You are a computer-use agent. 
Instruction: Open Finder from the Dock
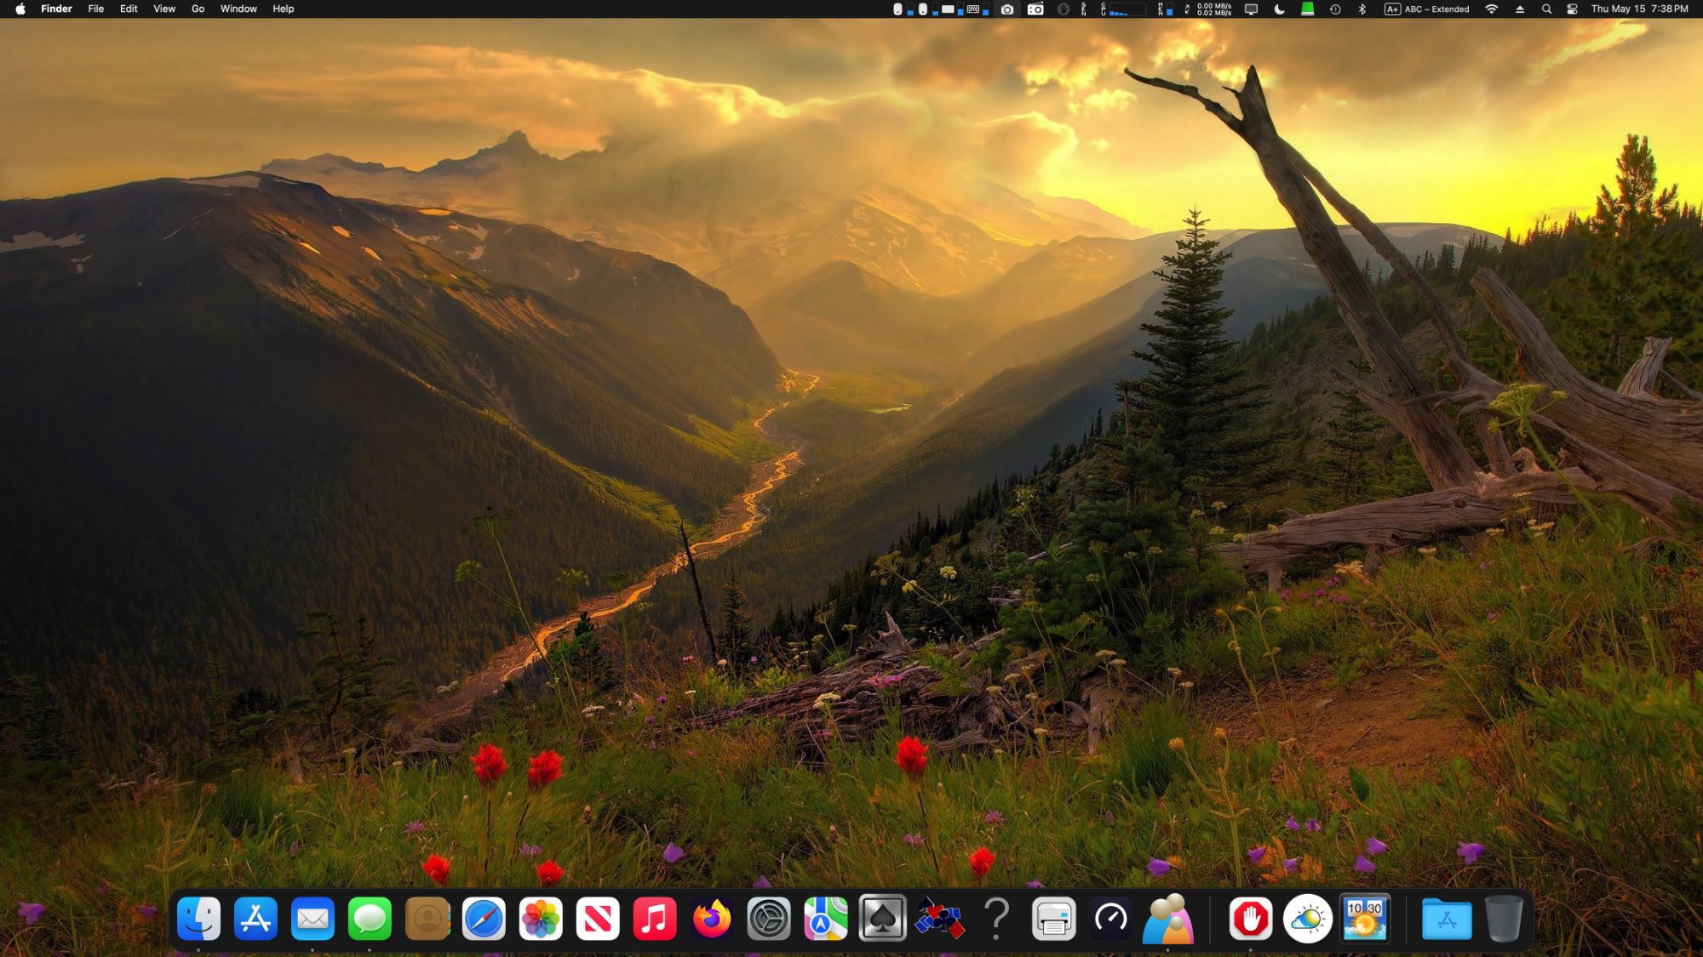[198, 919]
